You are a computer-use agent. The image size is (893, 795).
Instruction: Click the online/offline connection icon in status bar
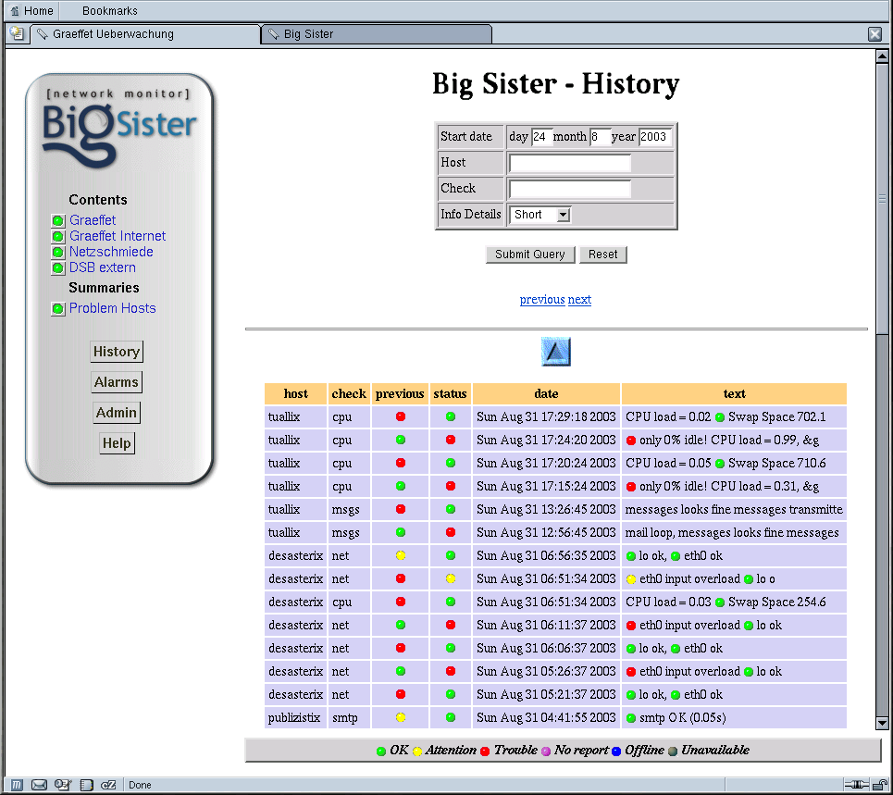pos(857,785)
